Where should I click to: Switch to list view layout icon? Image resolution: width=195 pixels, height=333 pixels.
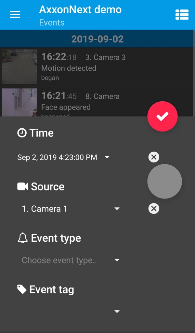182,15
